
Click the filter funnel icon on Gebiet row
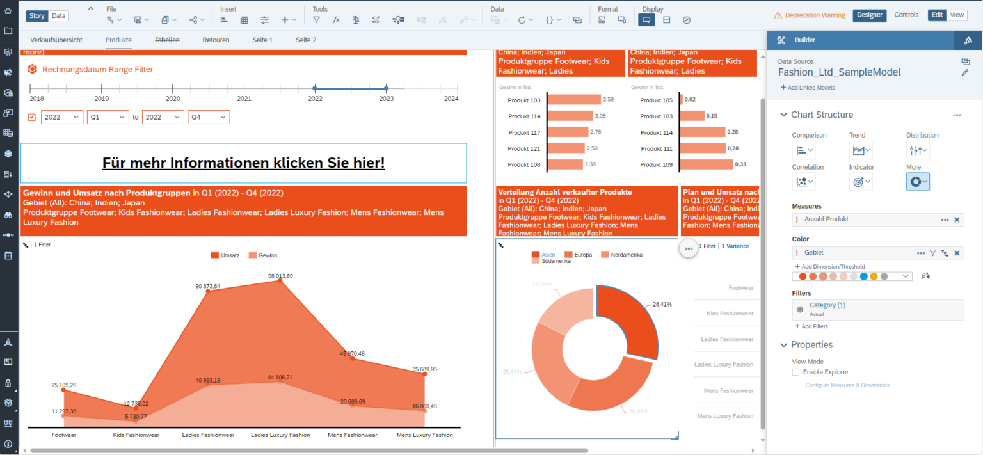[x=933, y=253]
